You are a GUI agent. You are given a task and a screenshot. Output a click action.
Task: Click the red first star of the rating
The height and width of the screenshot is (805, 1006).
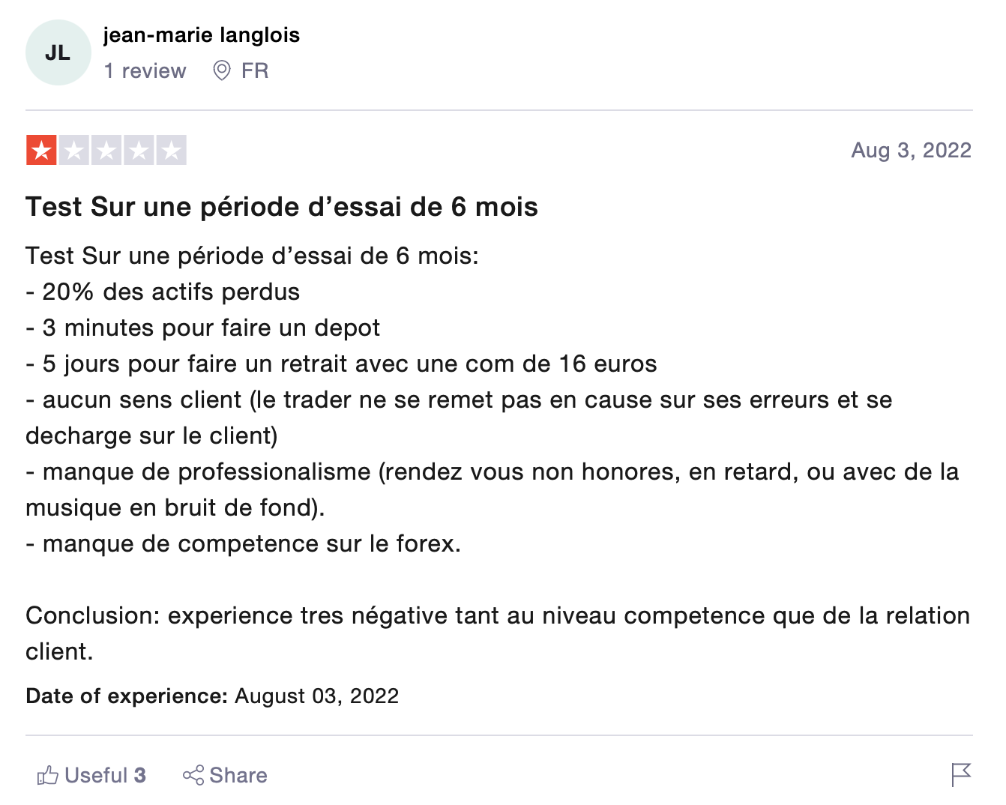(41, 151)
